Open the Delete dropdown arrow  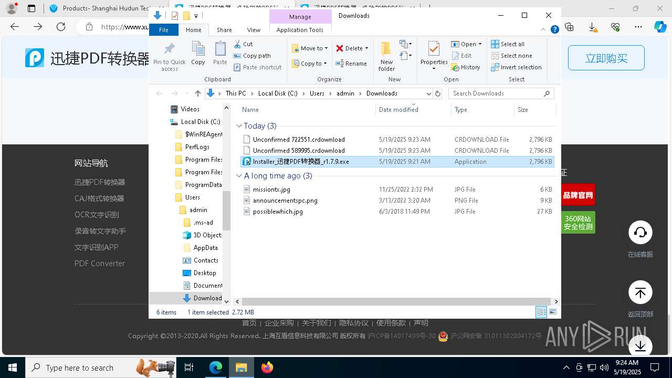coord(366,48)
